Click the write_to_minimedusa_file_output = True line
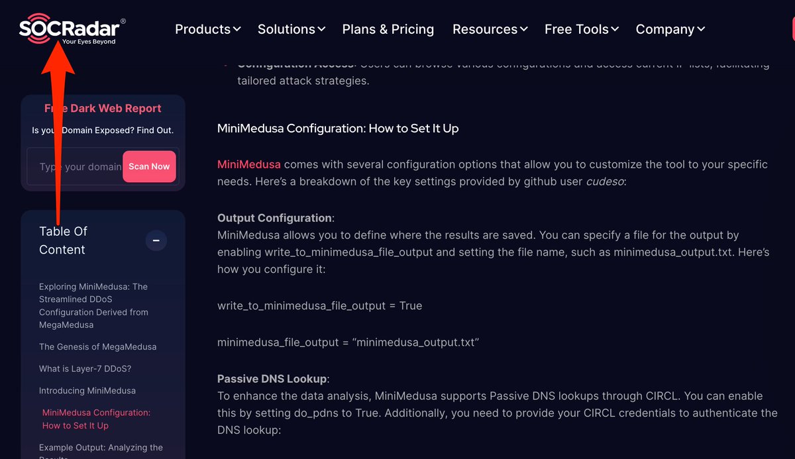The image size is (795, 459). coord(319,305)
